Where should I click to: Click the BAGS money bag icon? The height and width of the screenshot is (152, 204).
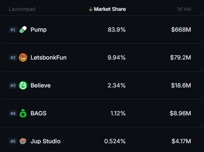pyautogui.click(x=23, y=113)
